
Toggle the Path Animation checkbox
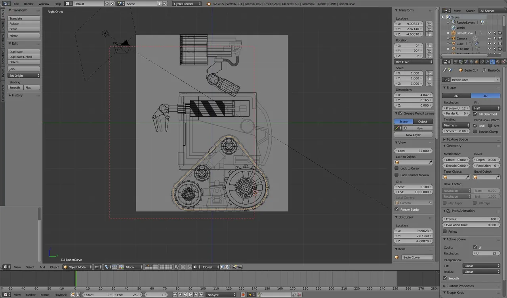(449, 211)
